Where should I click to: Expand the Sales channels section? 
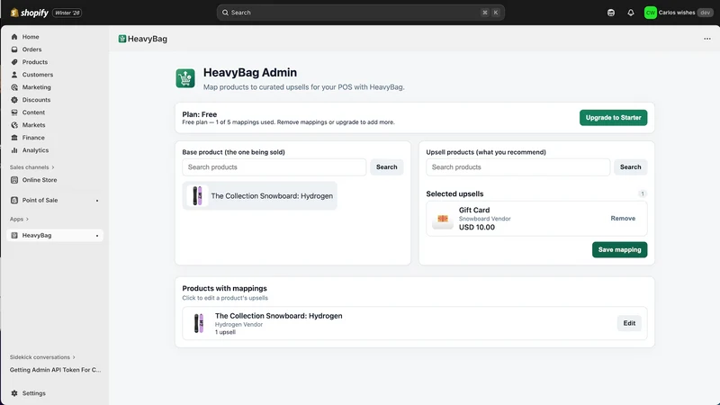[31, 167]
